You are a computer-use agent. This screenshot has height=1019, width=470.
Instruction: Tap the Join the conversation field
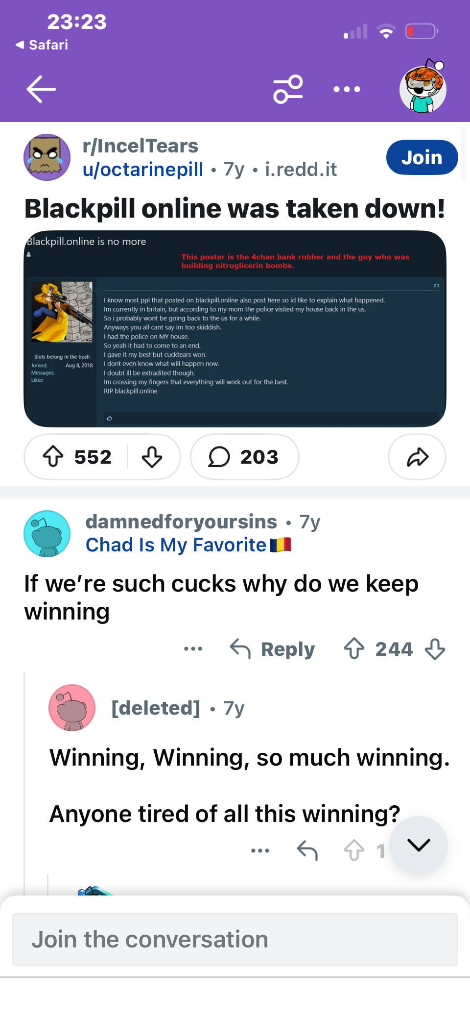tap(235, 940)
